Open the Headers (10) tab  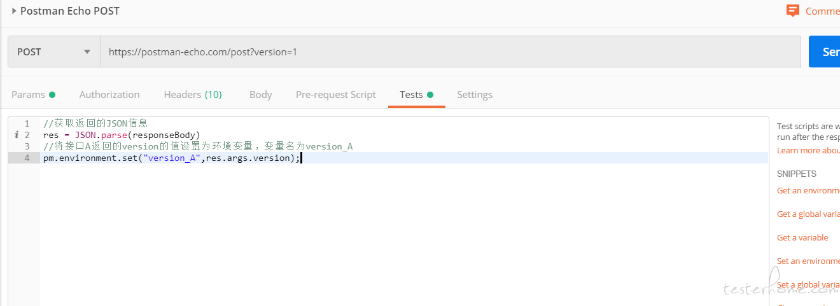click(193, 95)
